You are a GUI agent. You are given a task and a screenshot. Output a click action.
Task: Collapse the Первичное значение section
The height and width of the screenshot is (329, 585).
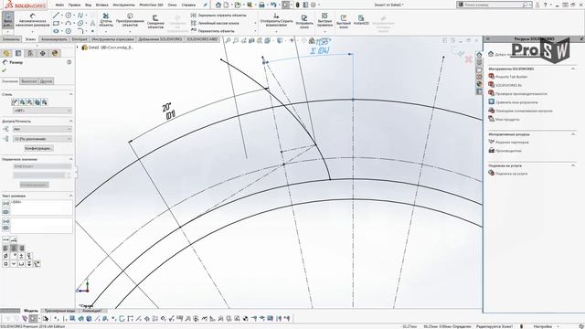point(70,159)
